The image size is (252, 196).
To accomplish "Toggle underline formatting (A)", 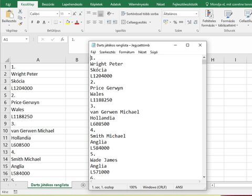I will (x=44, y=22).
